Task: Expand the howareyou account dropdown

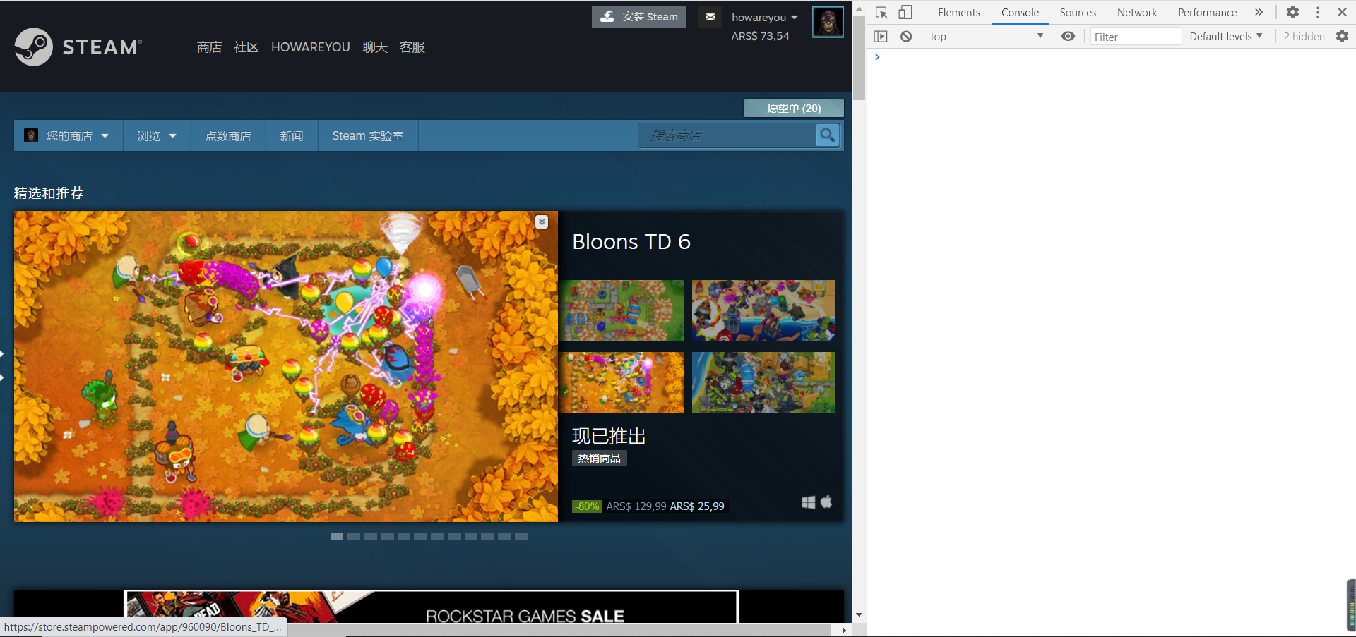Action: coord(765,17)
